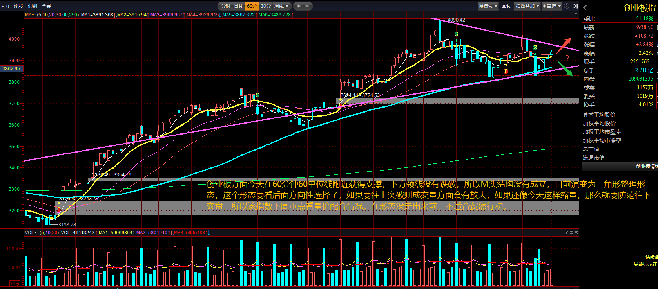
Task: Click the volume MA1=59069864 value
Action: pos(116,233)
